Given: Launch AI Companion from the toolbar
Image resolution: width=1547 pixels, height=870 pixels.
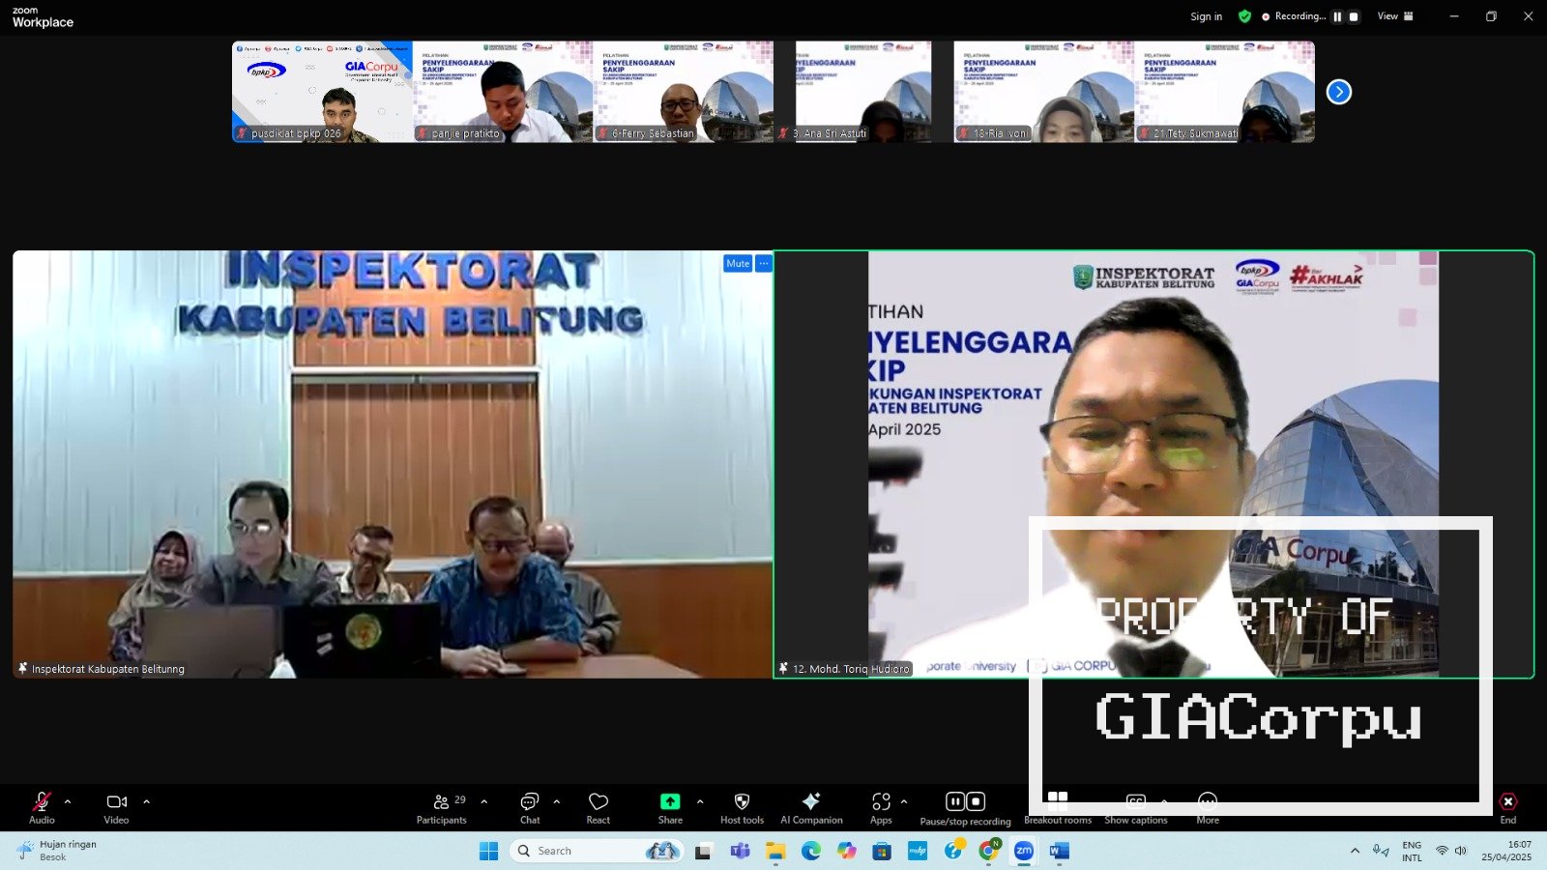Looking at the screenshot, I should (811, 802).
